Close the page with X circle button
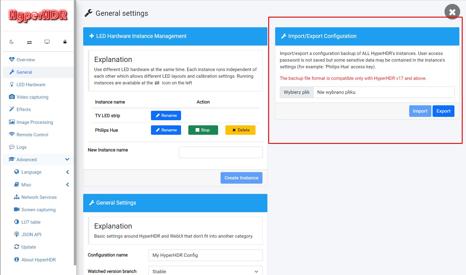This screenshot has width=466, height=275. click(x=452, y=12)
